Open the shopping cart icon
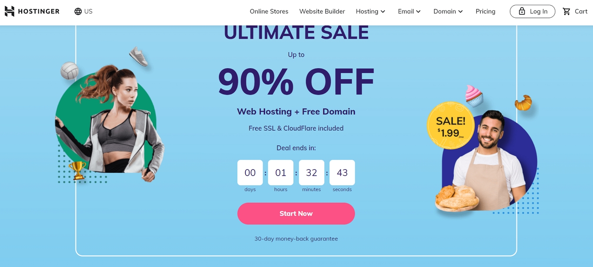 click(566, 11)
